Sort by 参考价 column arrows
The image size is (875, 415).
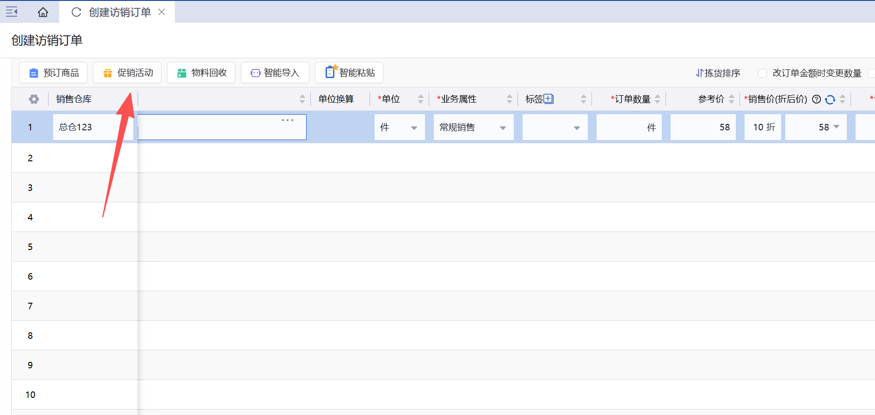(731, 99)
